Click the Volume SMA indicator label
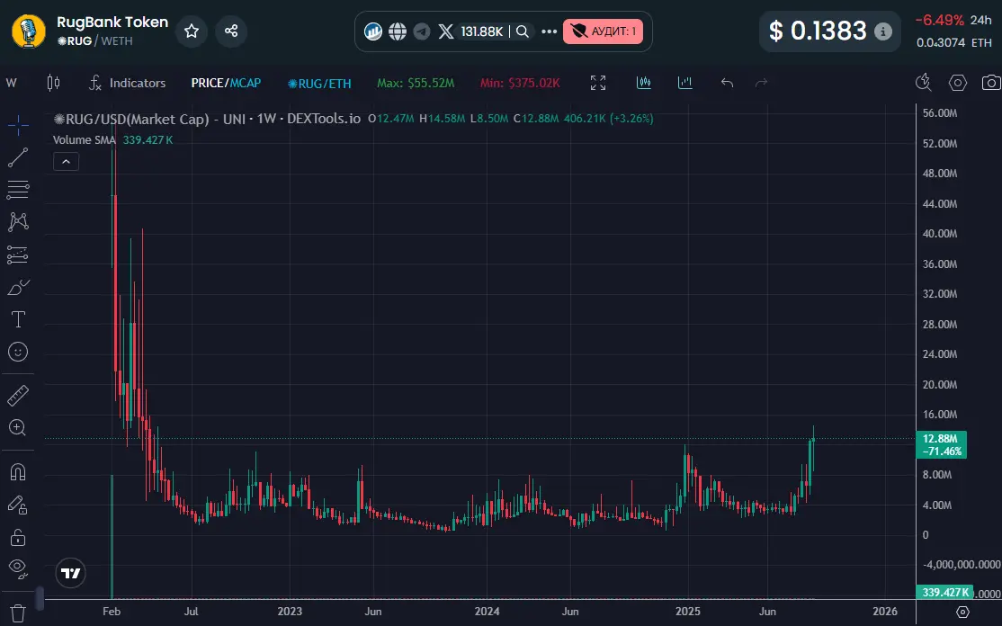 click(84, 140)
